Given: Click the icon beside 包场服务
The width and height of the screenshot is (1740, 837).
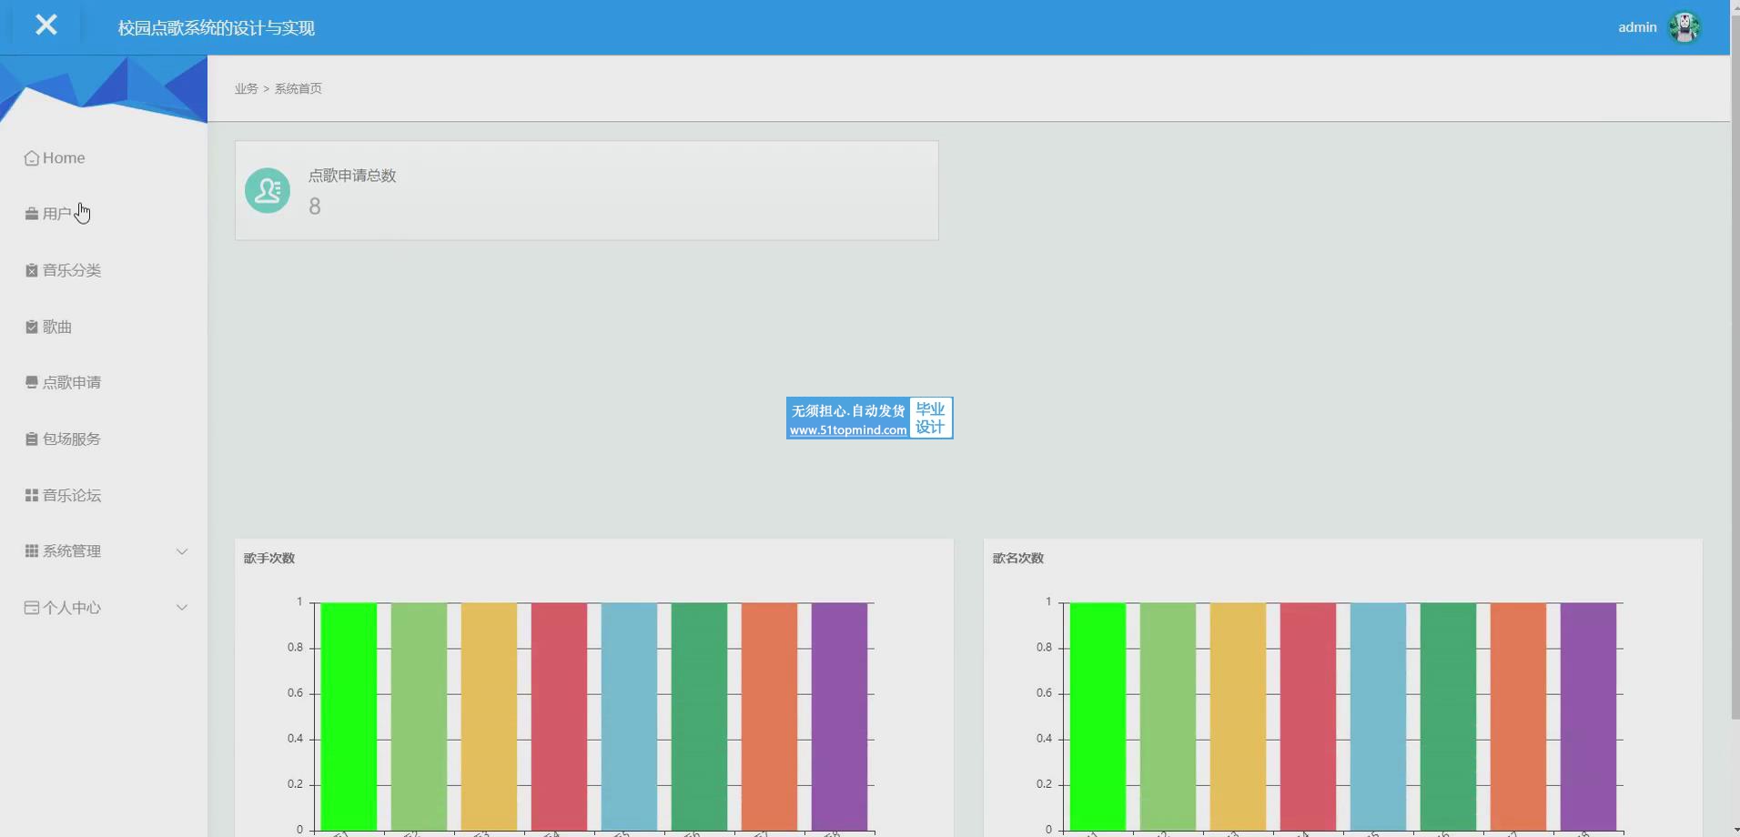Looking at the screenshot, I should coord(32,439).
